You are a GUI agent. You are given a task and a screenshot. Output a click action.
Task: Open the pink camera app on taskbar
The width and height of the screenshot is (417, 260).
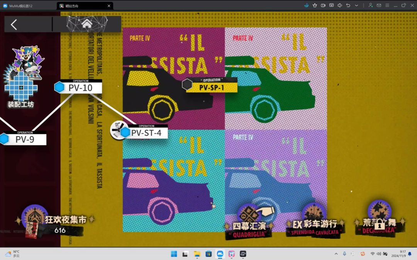coord(232,254)
